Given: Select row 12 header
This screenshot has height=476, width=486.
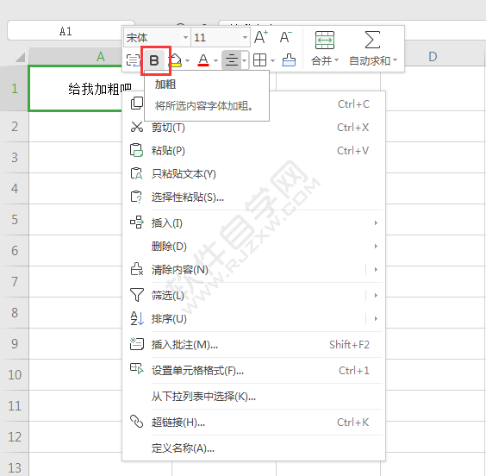Looking at the screenshot, I should (15, 437).
